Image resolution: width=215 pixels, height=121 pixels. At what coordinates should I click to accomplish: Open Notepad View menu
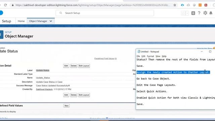pyautogui.click(x=158, y=56)
